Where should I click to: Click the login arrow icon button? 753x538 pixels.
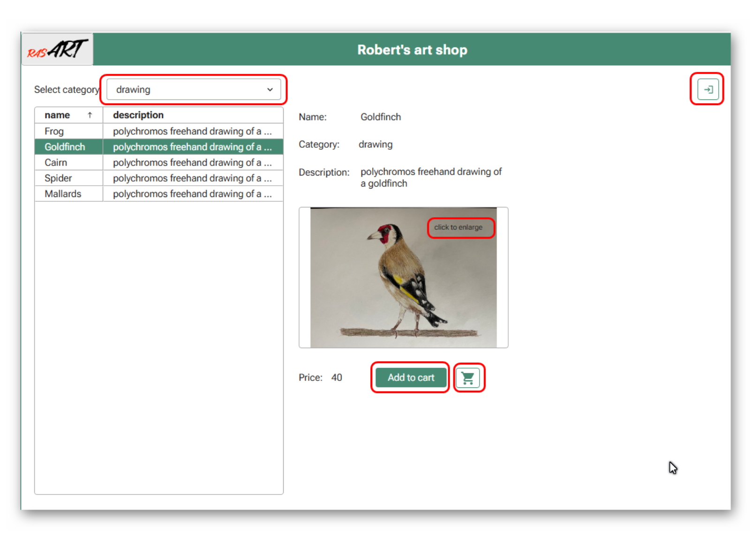click(x=708, y=89)
